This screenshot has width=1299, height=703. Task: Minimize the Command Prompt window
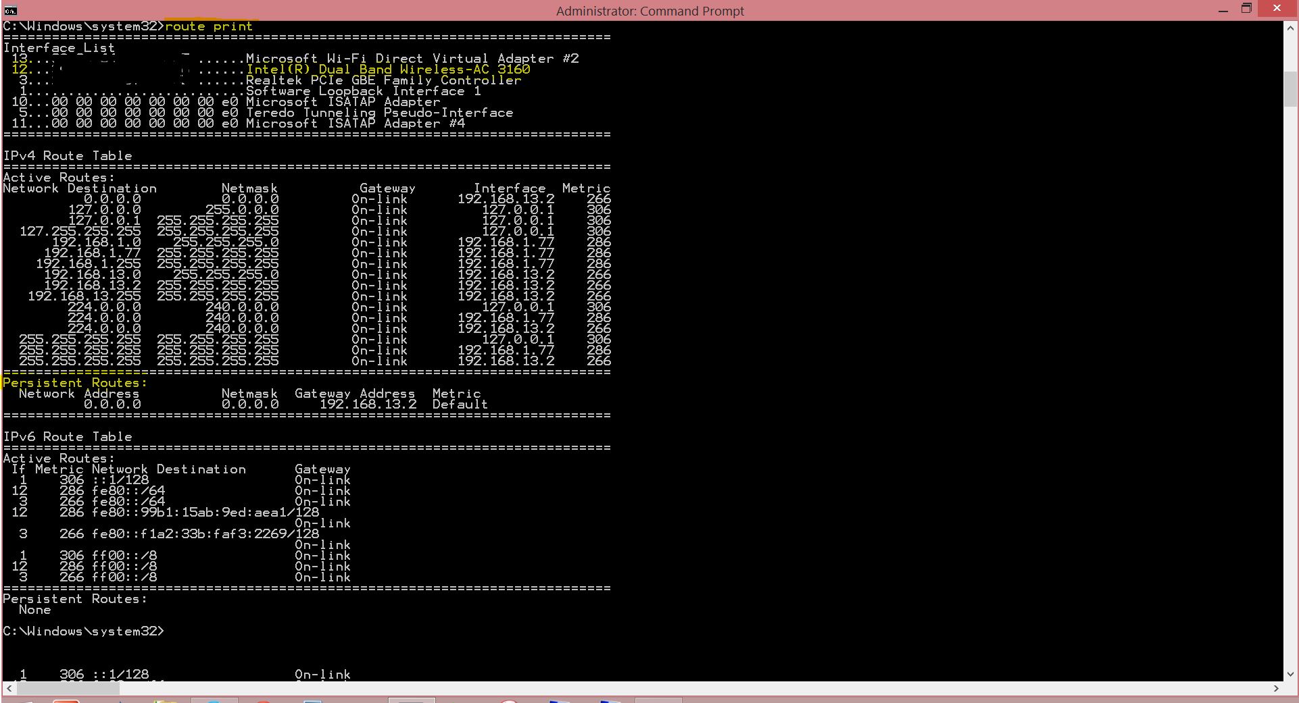pos(1223,10)
